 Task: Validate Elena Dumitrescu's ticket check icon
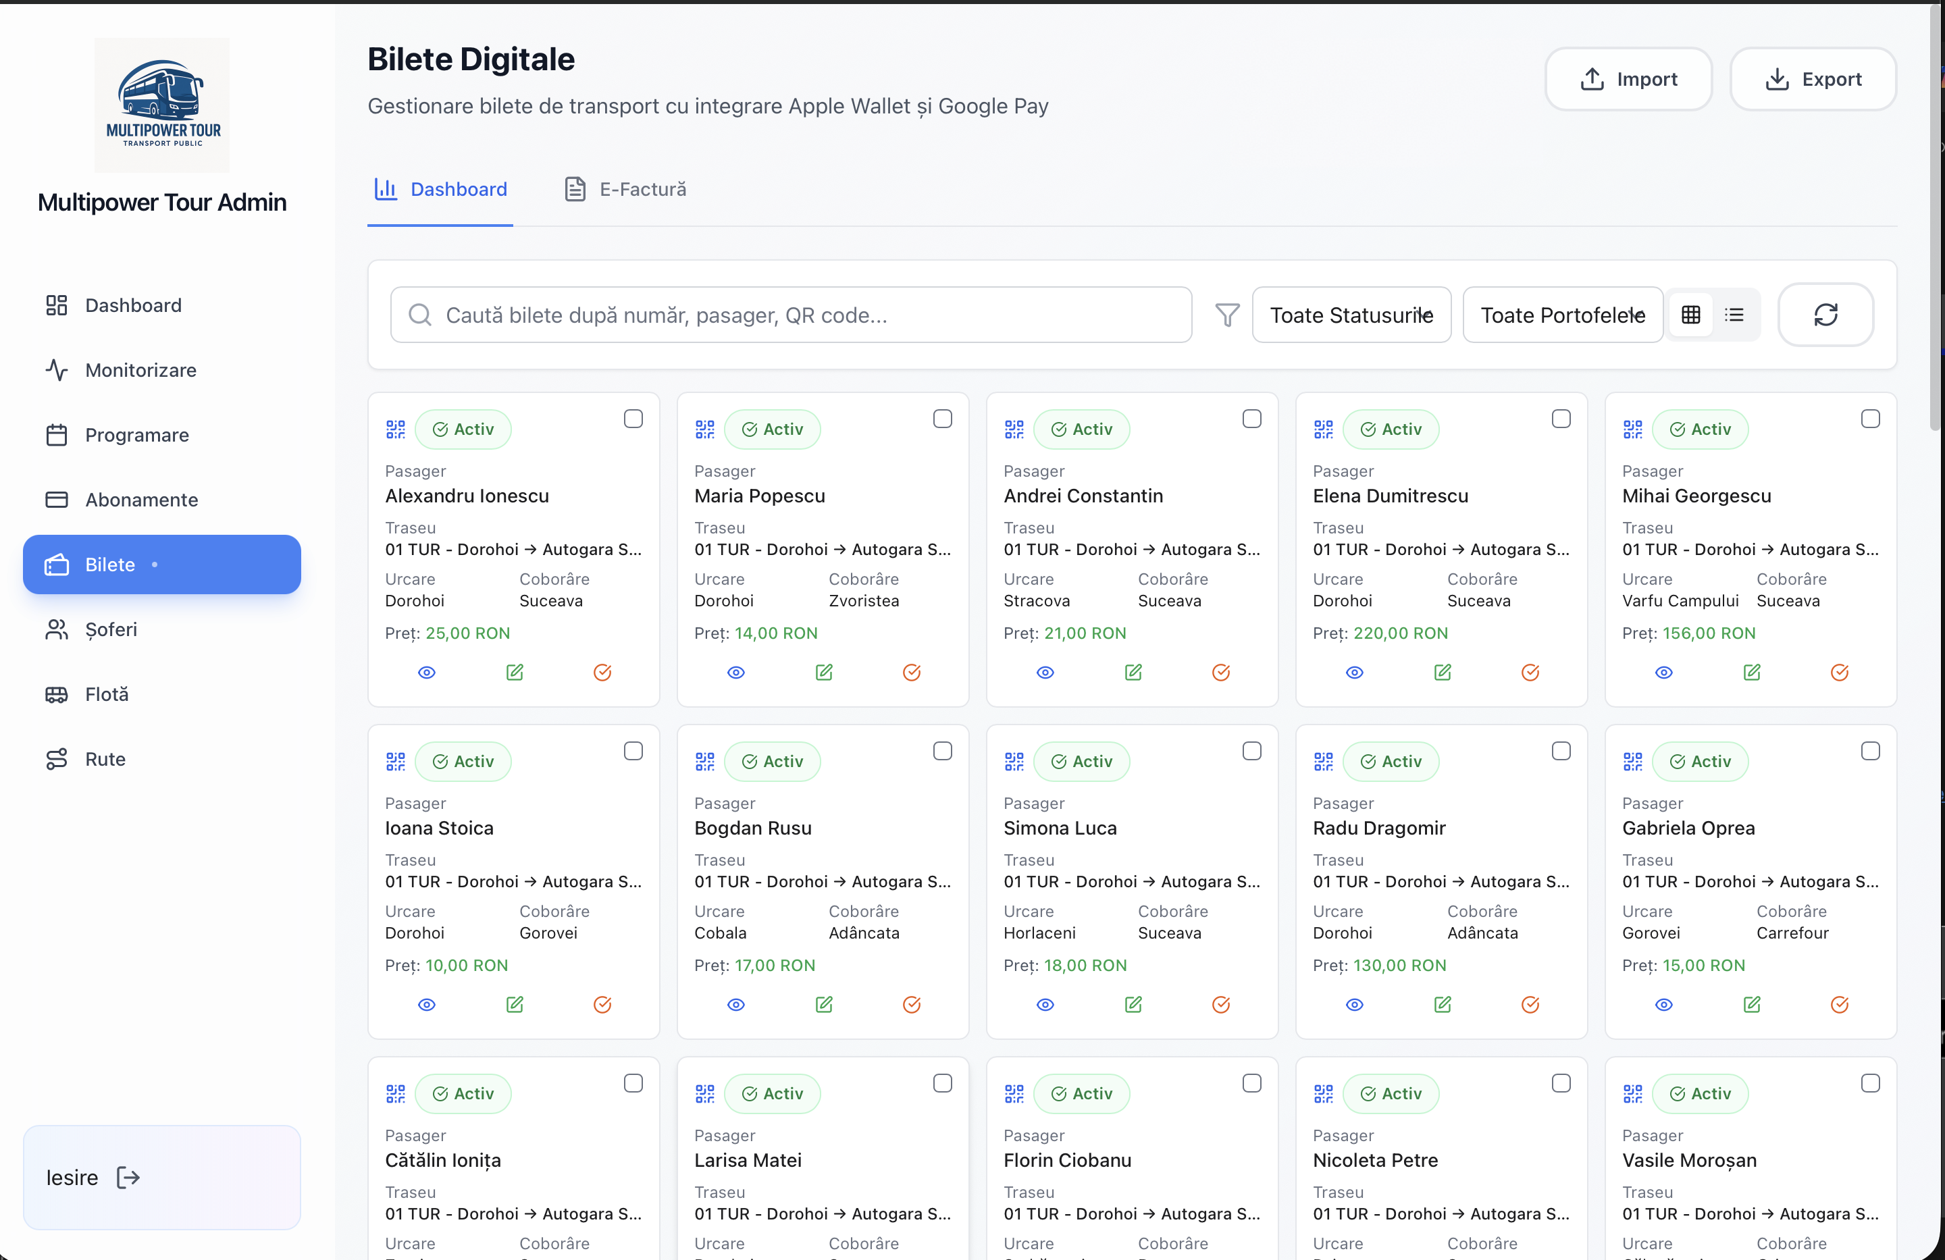coord(1530,673)
